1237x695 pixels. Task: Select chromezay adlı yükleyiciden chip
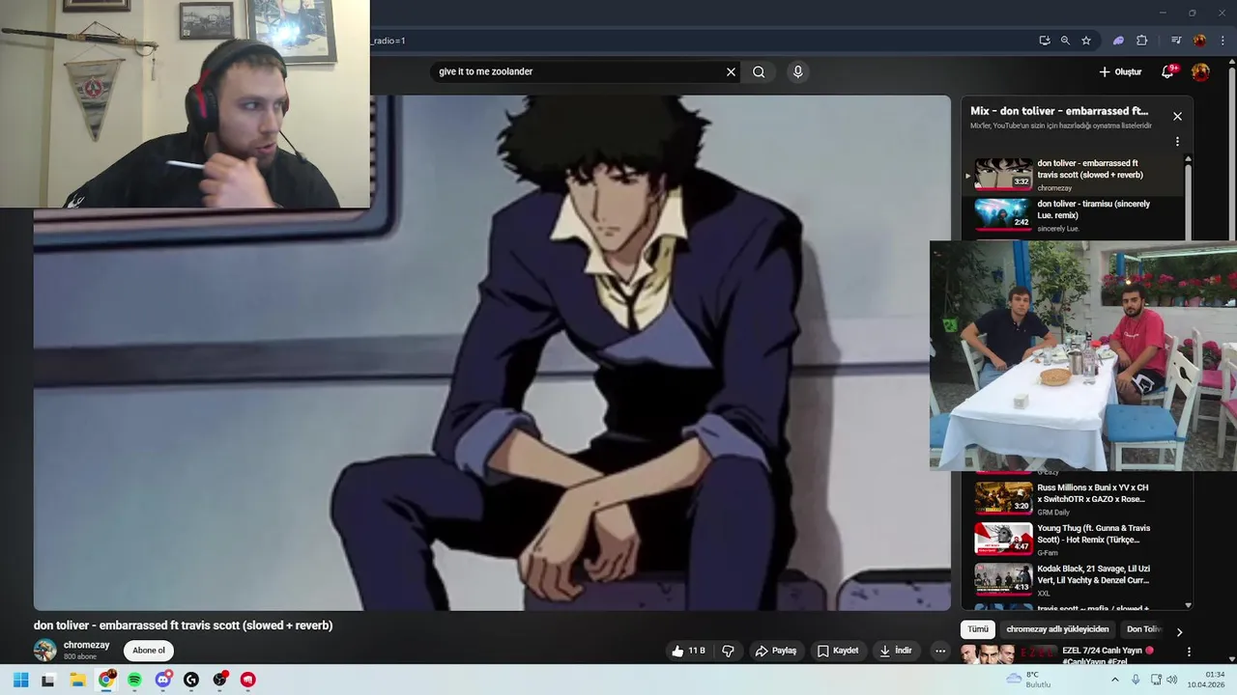pyautogui.click(x=1057, y=629)
